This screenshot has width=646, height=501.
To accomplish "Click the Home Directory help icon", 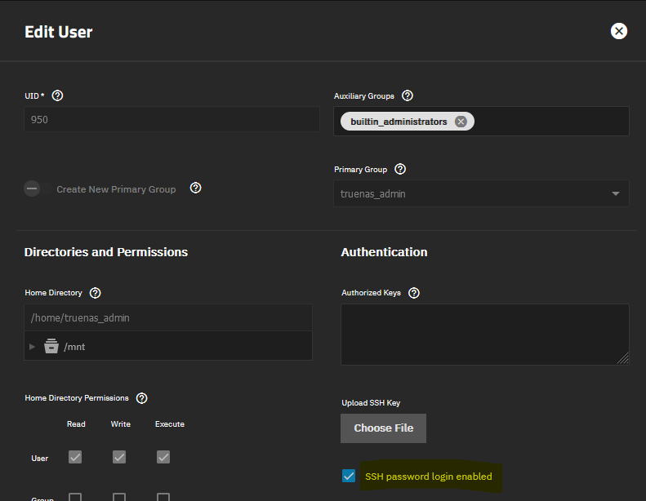I will tap(96, 292).
